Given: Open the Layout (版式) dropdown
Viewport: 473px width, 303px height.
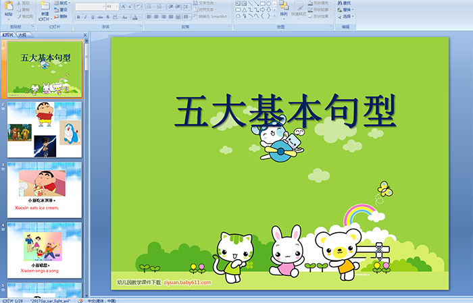Looking at the screenshot, I should click(62, 3).
